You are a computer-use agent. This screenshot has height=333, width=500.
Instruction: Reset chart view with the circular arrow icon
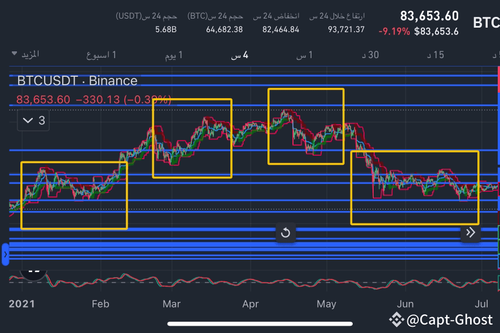(286, 233)
